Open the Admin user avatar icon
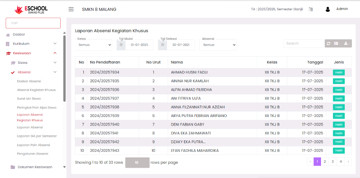The image size is (360, 178). coord(328,9)
